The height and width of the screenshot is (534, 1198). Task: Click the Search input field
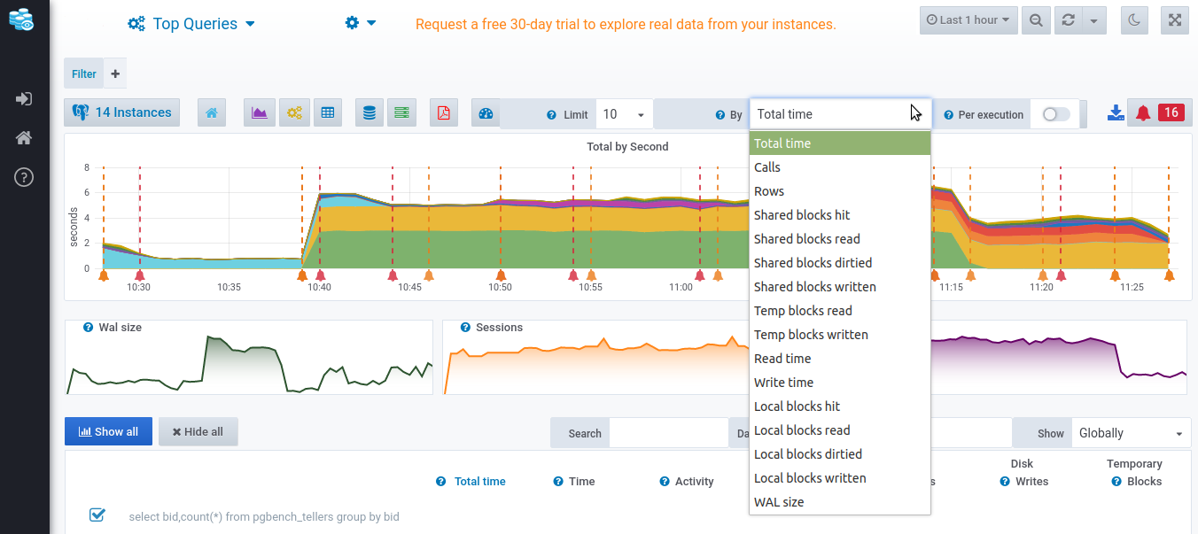(668, 433)
